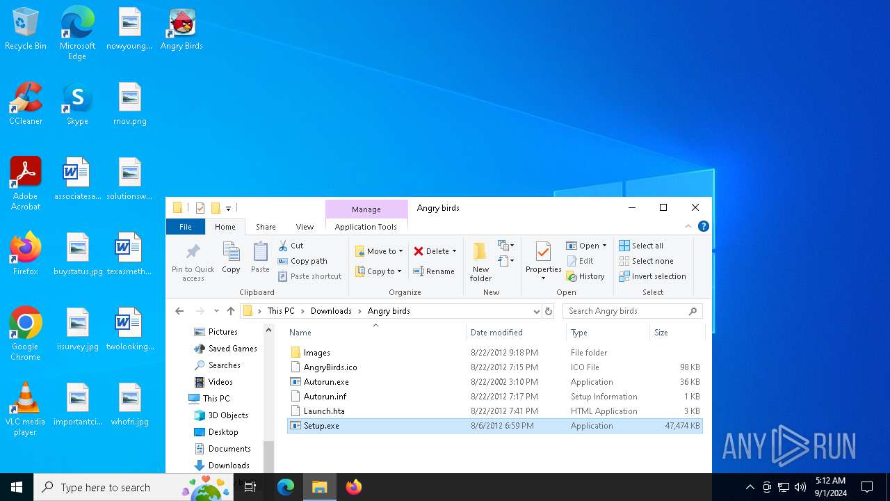This screenshot has height=501, width=890.
Task: Open the Application Tools tab
Action: pos(366,227)
